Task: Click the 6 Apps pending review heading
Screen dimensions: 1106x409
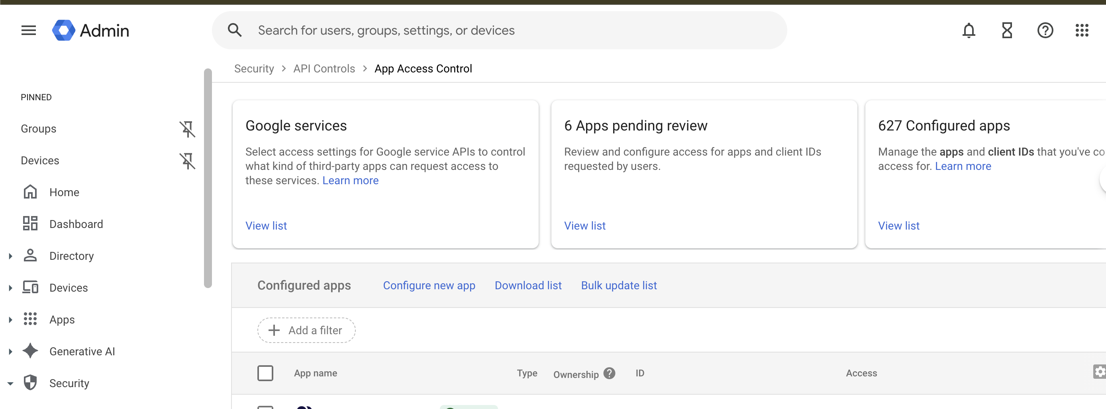Action: (x=635, y=126)
